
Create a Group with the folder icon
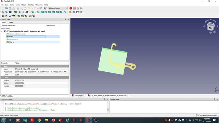tap(74, 12)
